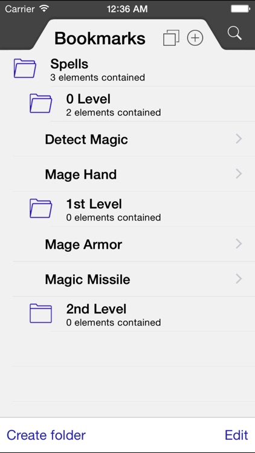
Task: Tap the chevron beside Mage Armor
Action: 239,244
